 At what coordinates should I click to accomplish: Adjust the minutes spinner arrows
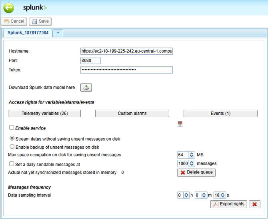pos(204,195)
